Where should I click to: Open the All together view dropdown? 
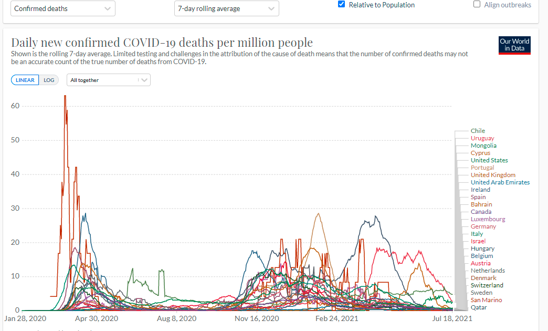click(108, 80)
